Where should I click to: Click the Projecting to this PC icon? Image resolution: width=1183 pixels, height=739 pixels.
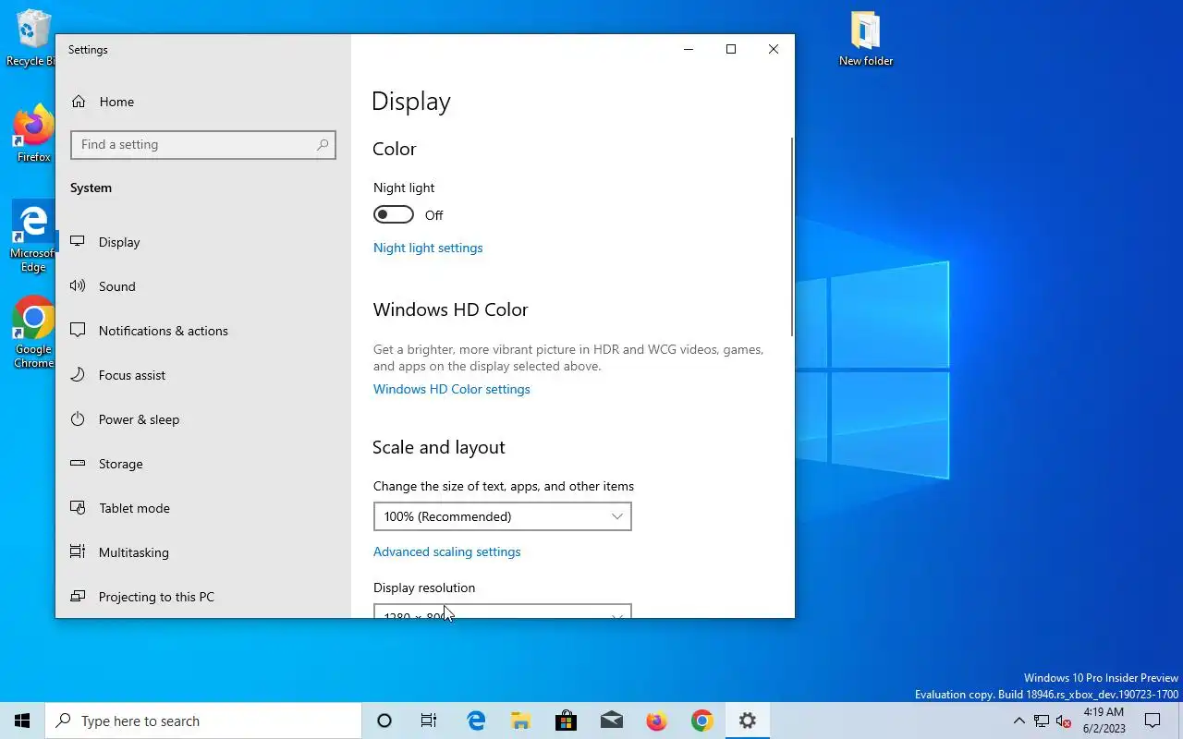click(79, 597)
